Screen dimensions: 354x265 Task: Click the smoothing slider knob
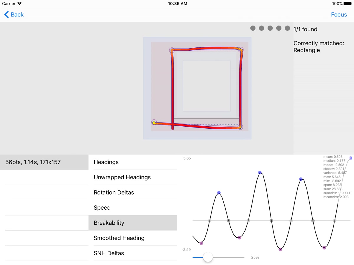(208, 257)
